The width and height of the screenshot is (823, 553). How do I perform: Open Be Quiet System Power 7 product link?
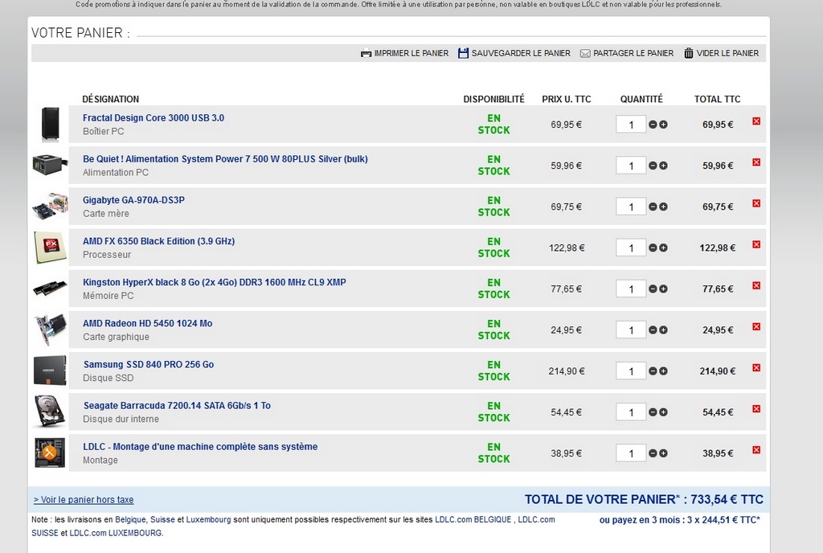point(225,159)
